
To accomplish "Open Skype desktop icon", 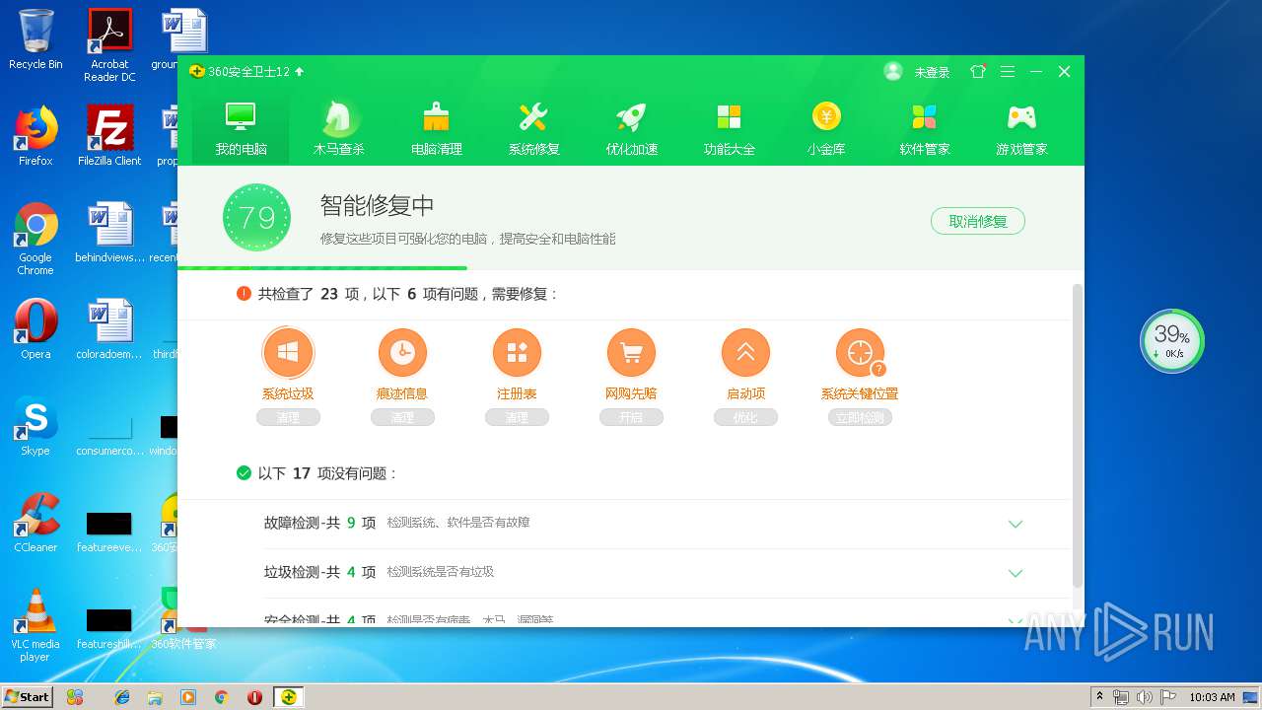I will coord(35,426).
